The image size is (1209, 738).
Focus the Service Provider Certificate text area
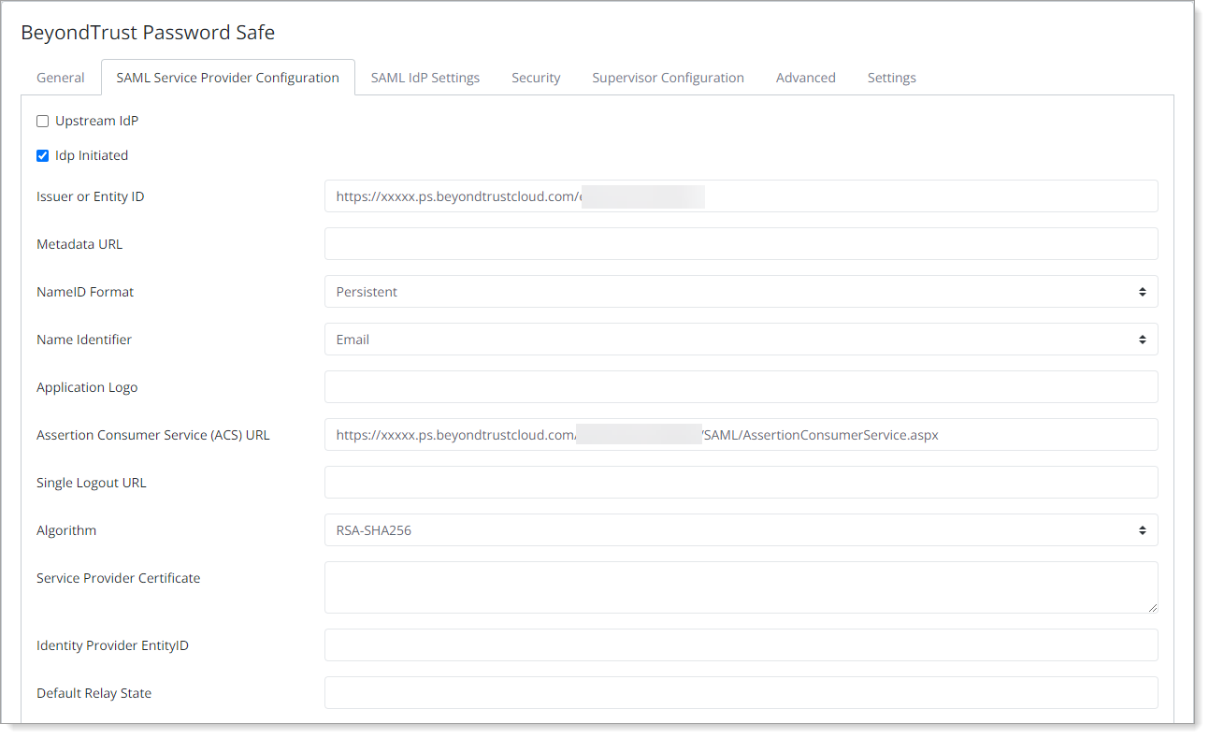tap(741, 587)
